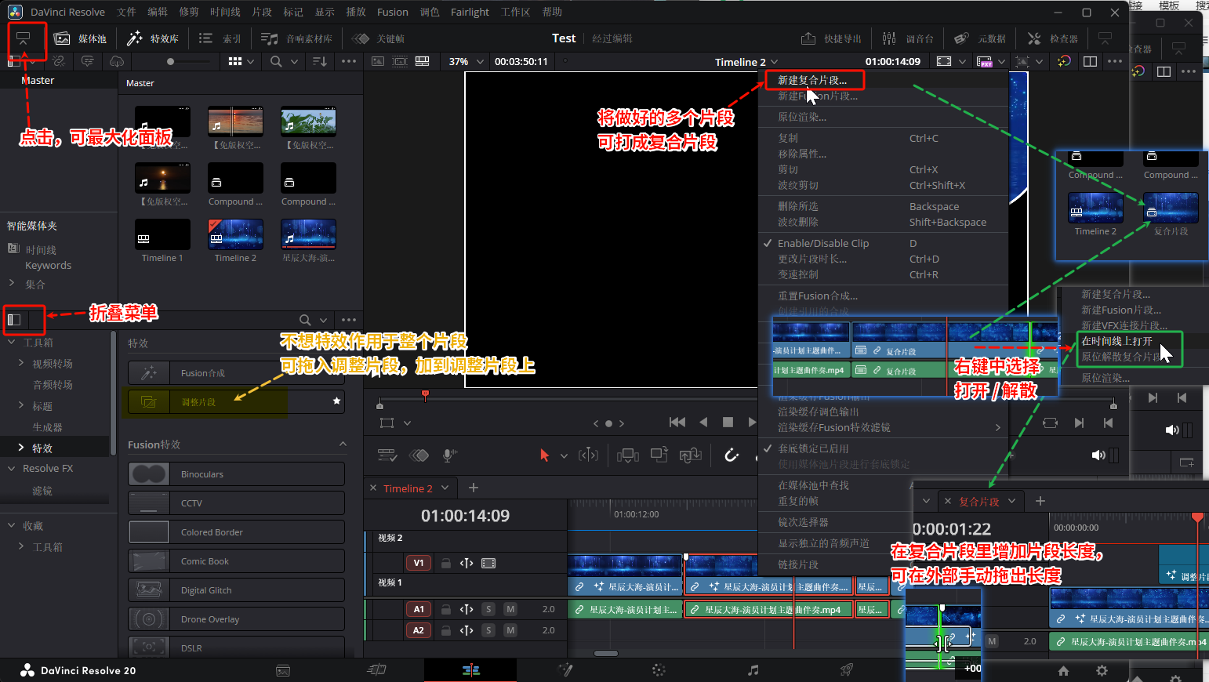The image size is (1209, 682).
Task: Toggle the effects 折叠 collapse sidebar icon
Action: pos(14,319)
